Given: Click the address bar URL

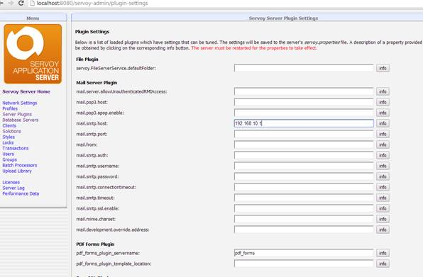Looking at the screenshot, I should click(92, 4).
